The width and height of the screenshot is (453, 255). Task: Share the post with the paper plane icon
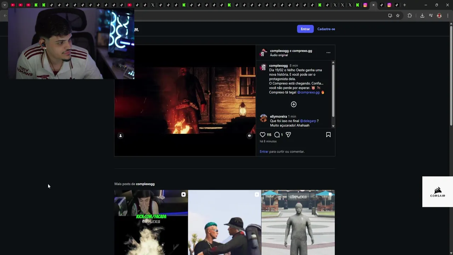pos(288,135)
